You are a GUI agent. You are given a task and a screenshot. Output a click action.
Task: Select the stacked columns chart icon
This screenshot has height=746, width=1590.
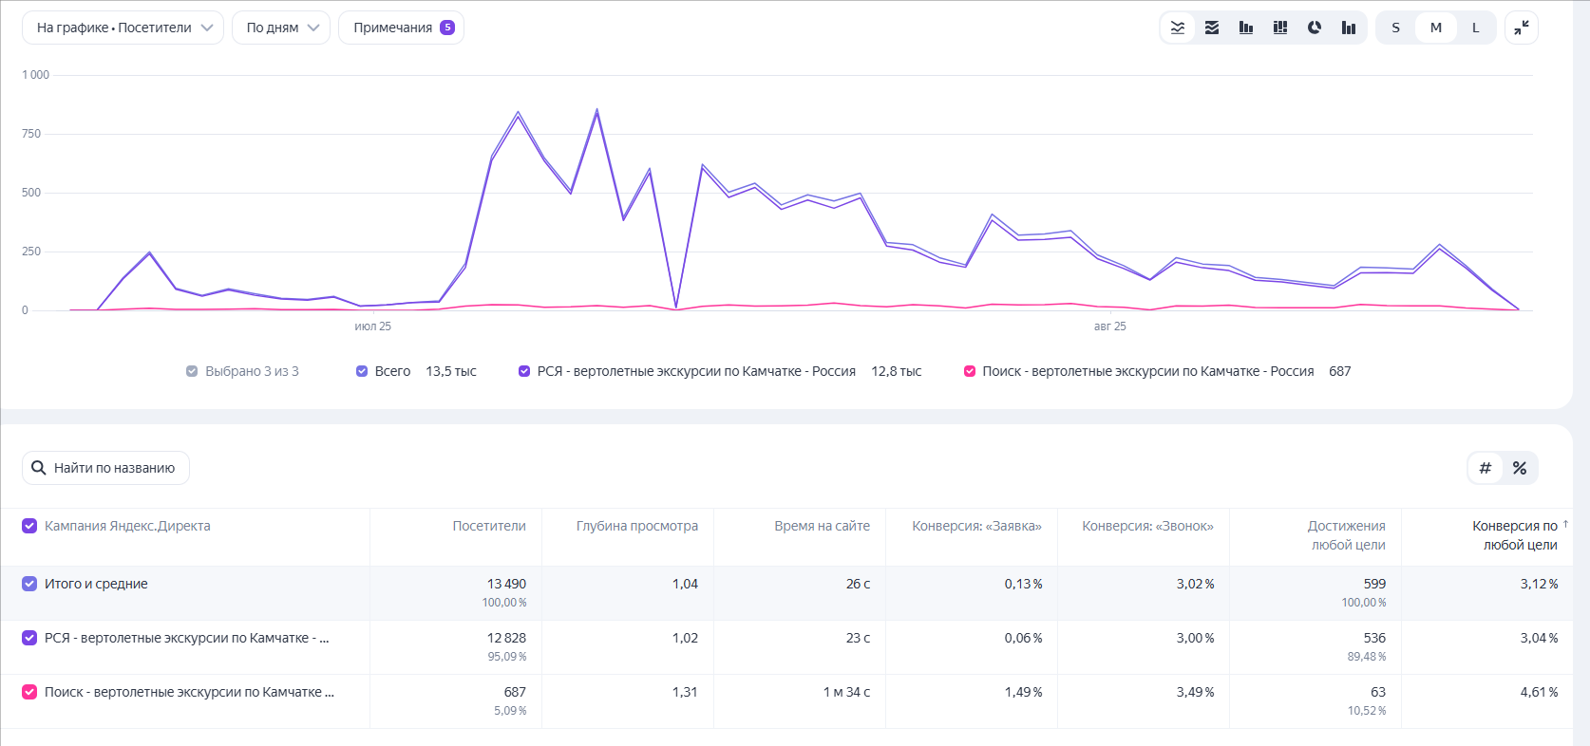1280,28
